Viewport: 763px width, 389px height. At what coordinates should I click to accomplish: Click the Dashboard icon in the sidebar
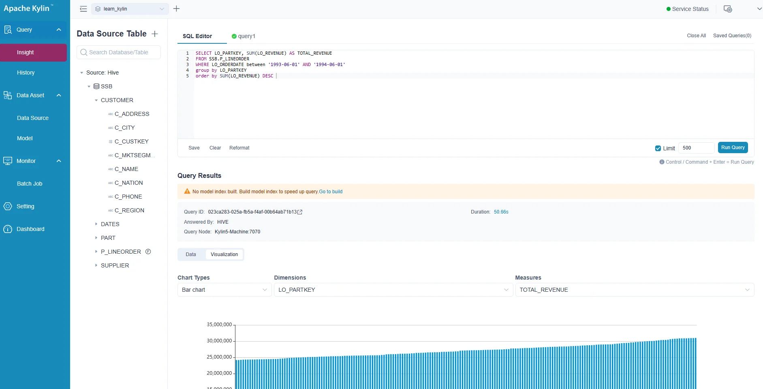[x=8, y=229]
